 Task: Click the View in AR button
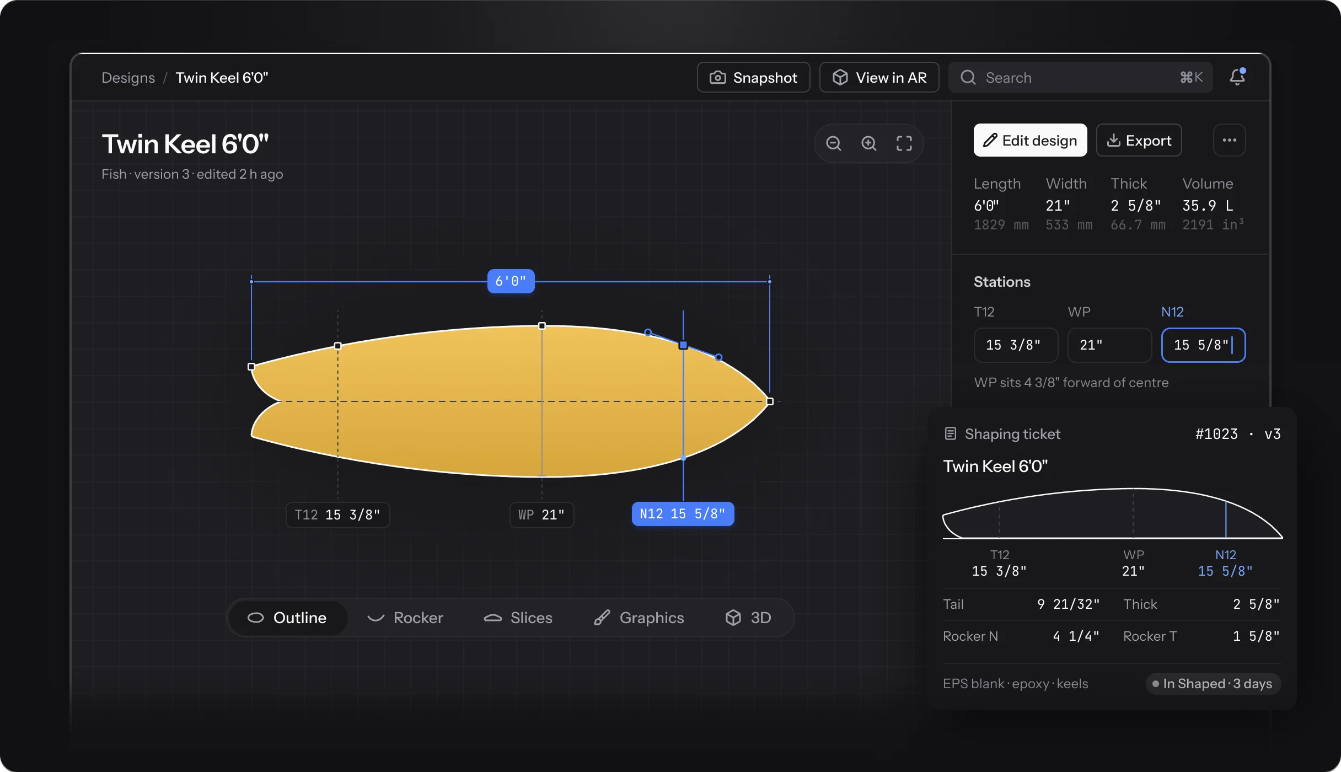879,77
